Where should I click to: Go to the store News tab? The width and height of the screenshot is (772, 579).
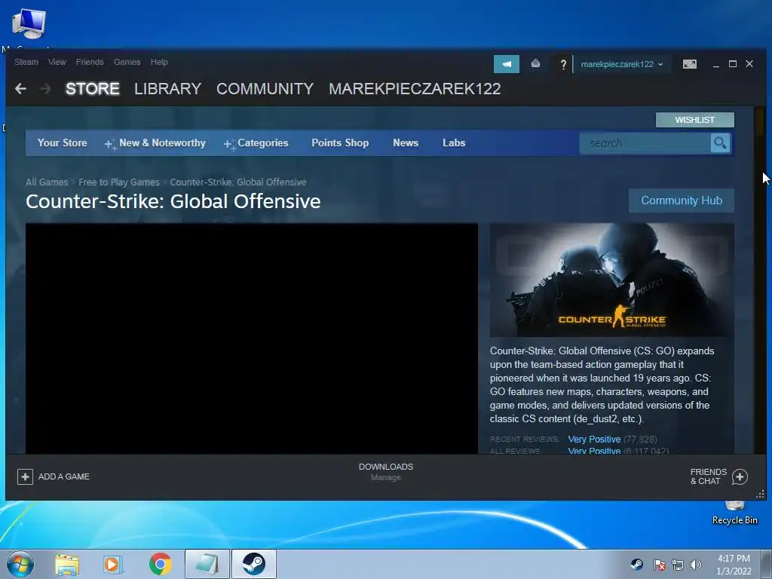click(x=406, y=142)
